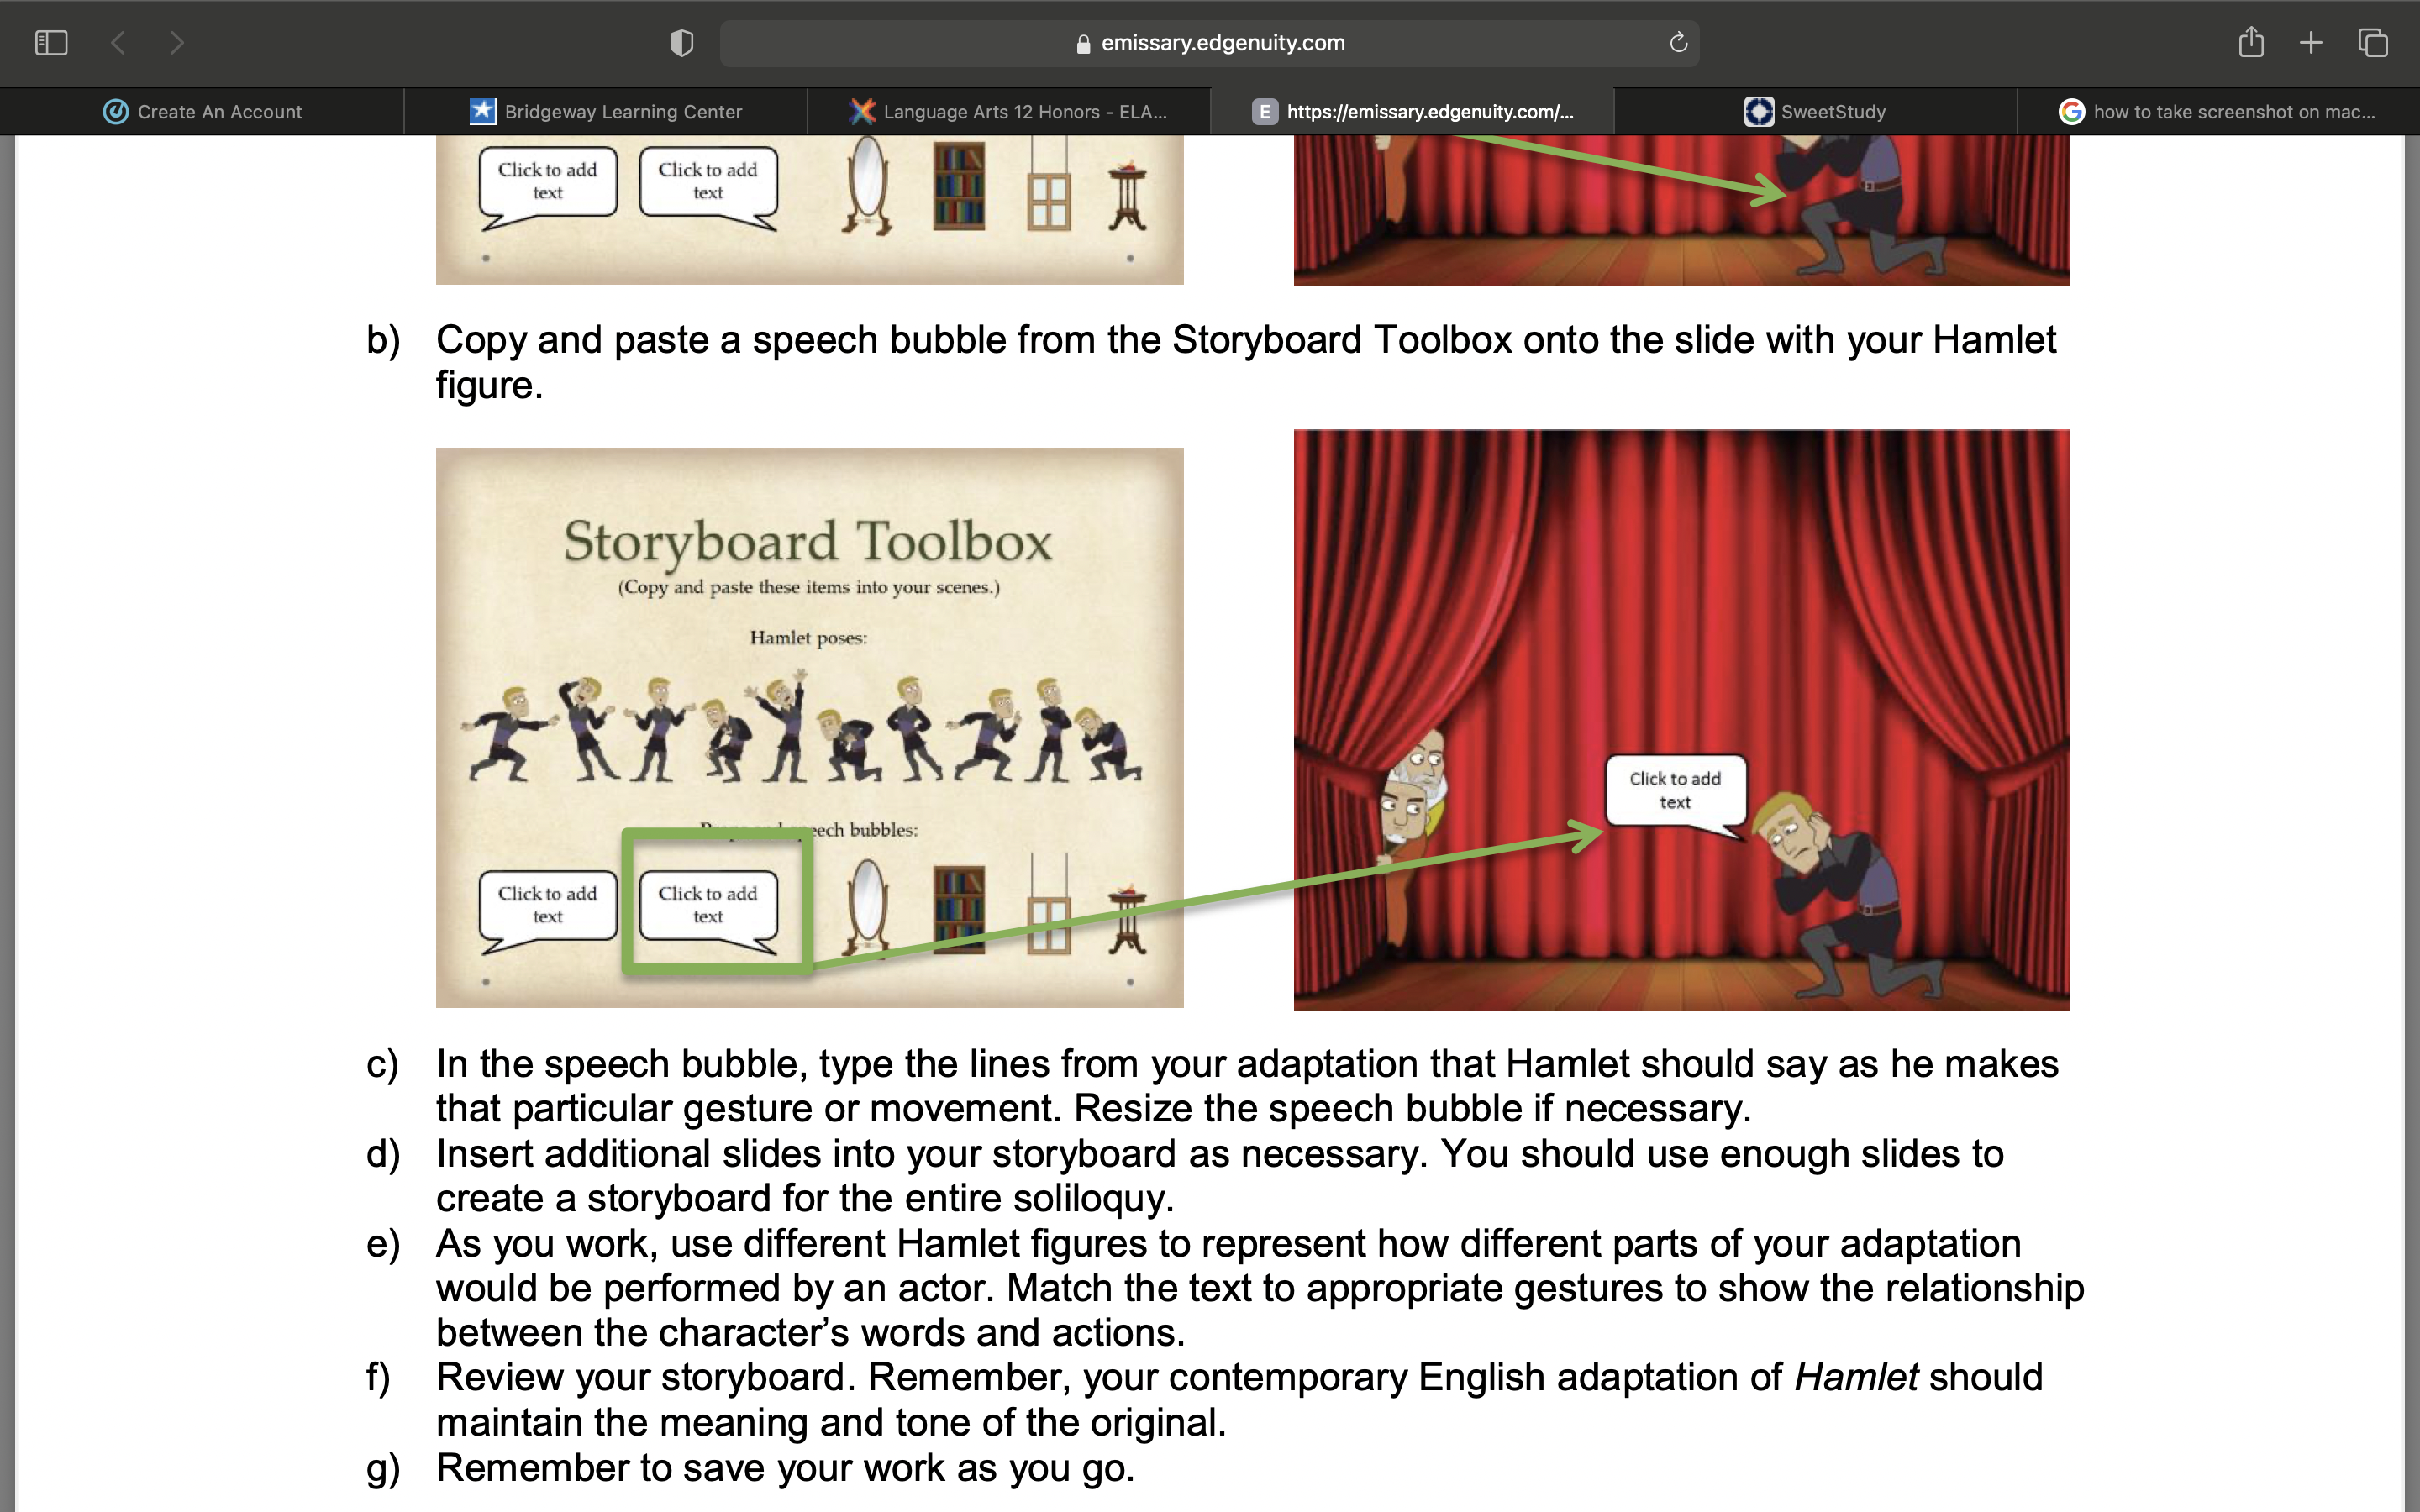Switch to Language Arts 12 Honors tab
The height and width of the screenshot is (1512, 2420).
[x=1008, y=111]
